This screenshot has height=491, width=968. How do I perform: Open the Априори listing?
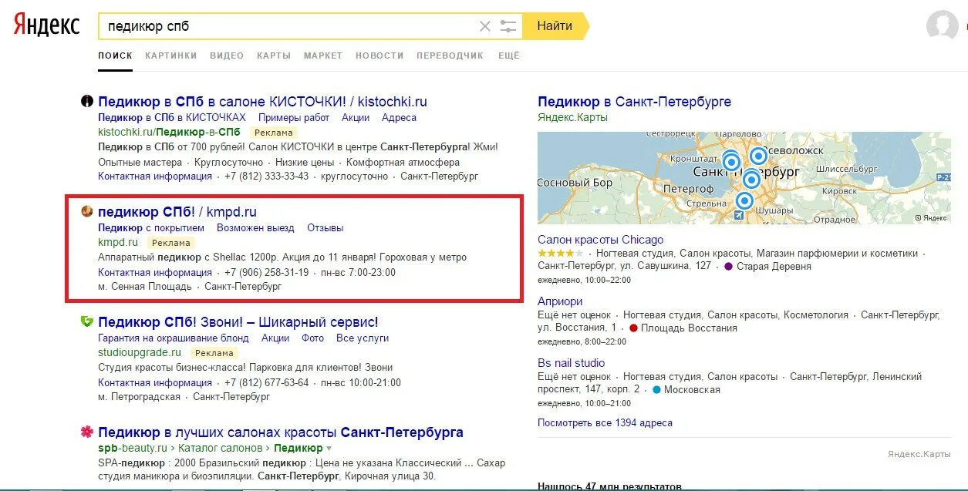point(560,301)
